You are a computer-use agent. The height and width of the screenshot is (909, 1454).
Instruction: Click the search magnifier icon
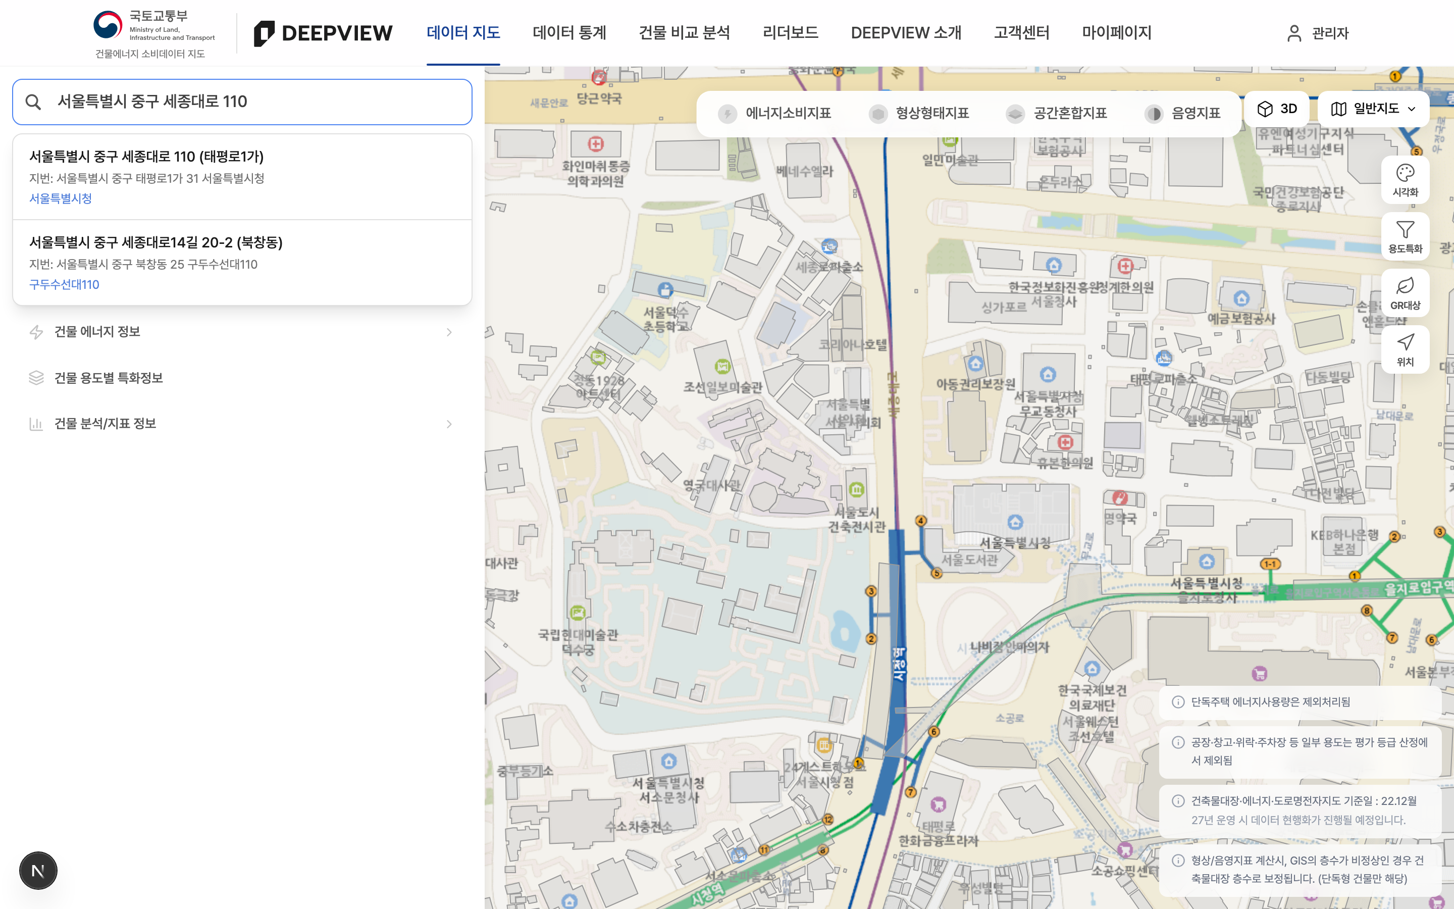tap(33, 102)
